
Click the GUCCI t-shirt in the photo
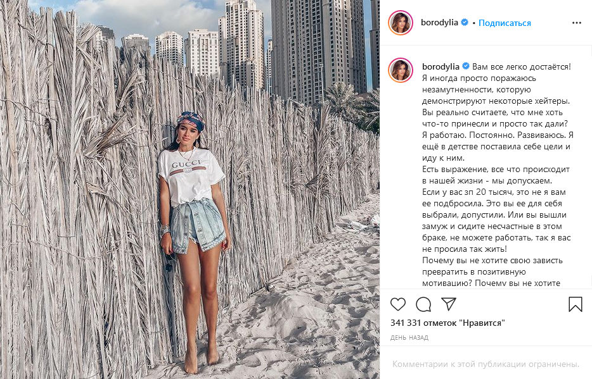click(x=191, y=175)
